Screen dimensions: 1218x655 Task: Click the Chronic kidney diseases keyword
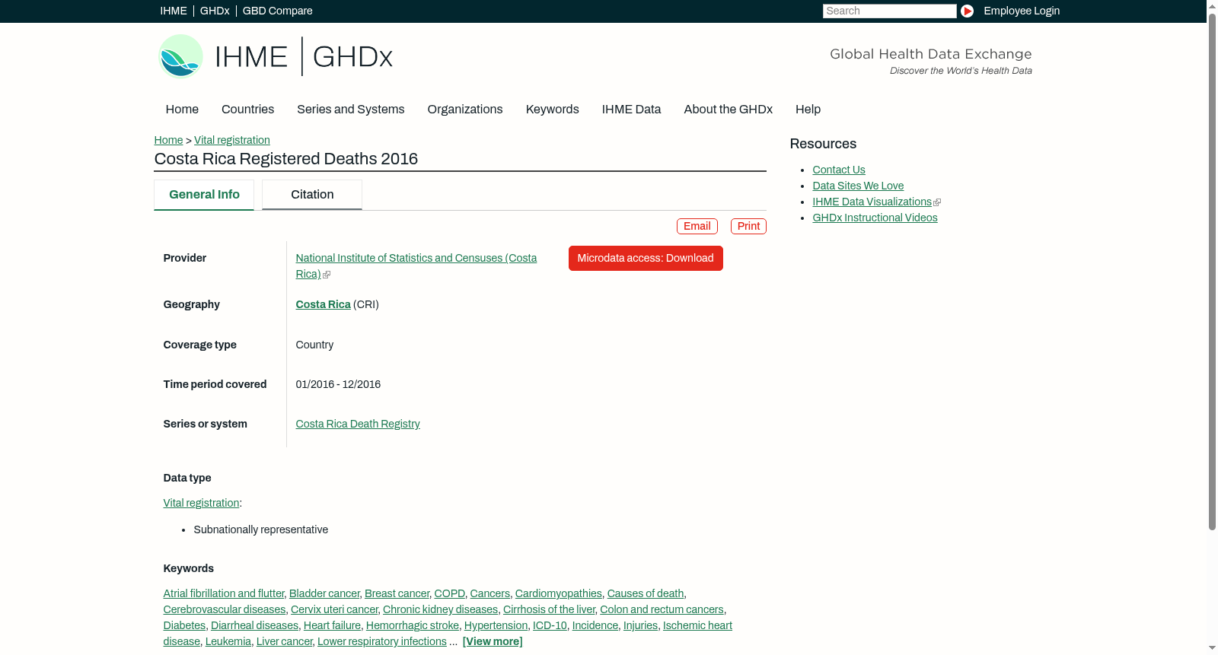coord(440,609)
